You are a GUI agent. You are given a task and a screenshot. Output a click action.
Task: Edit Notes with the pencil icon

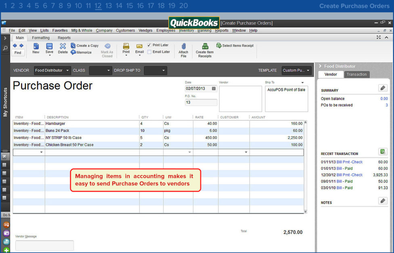click(383, 200)
